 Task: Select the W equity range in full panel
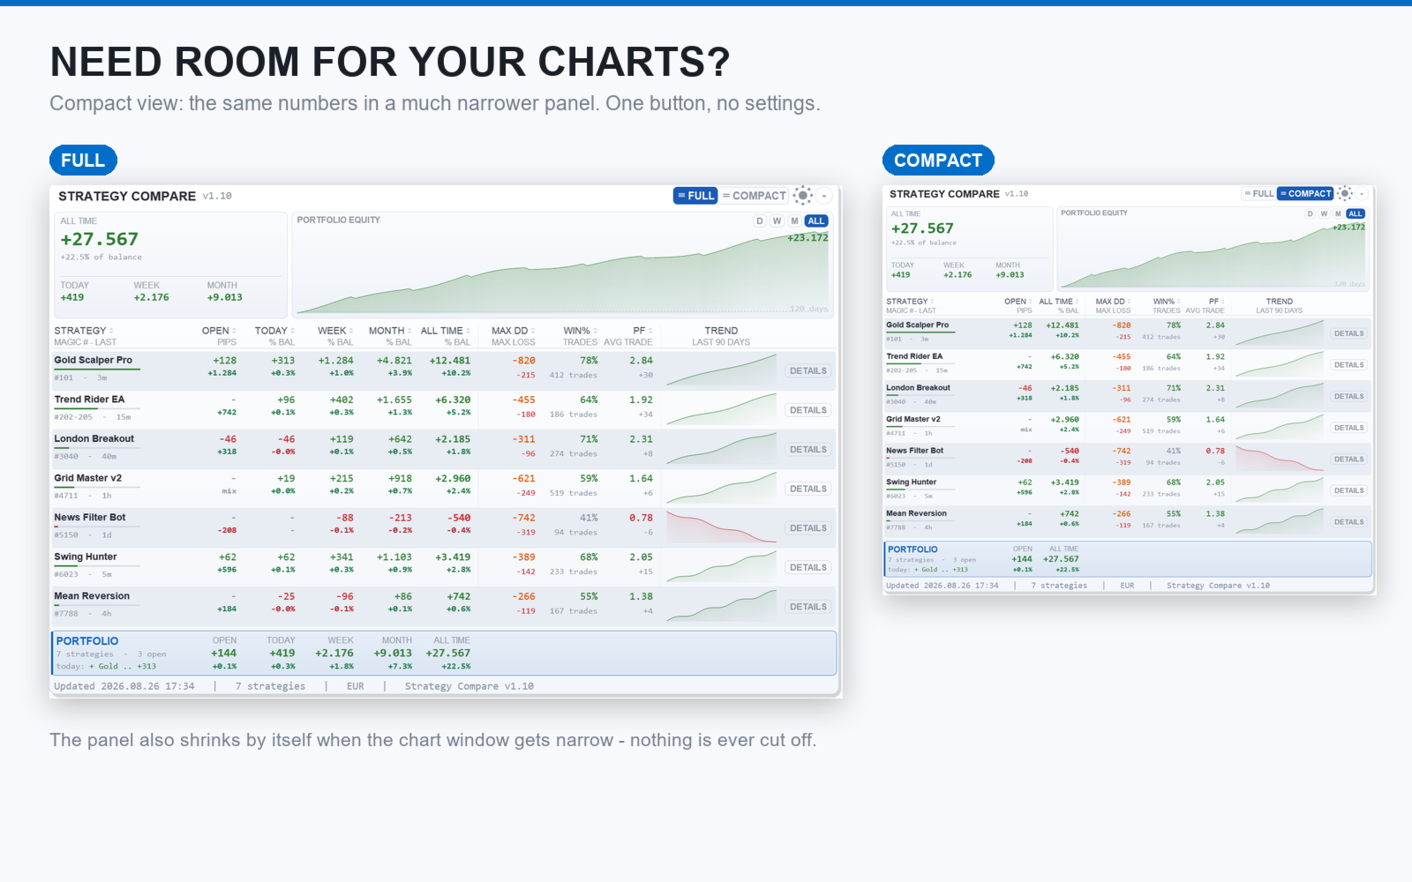(x=777, y=221)
